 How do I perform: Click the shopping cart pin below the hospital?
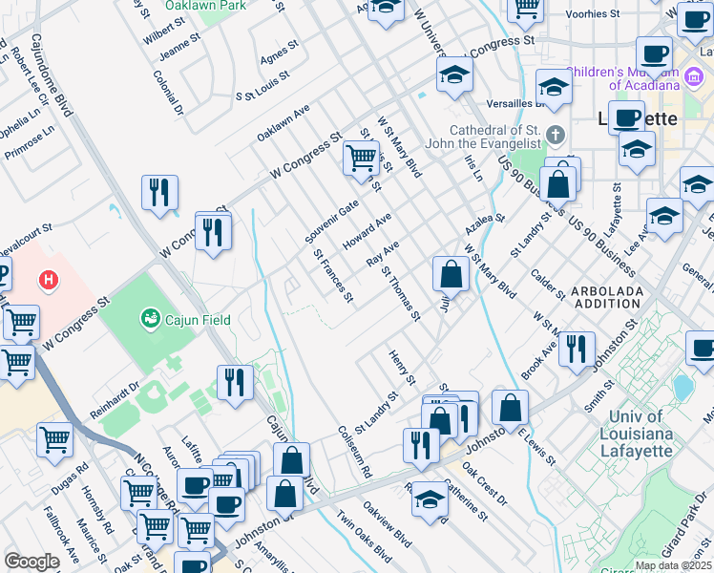[x=21, y=326]
